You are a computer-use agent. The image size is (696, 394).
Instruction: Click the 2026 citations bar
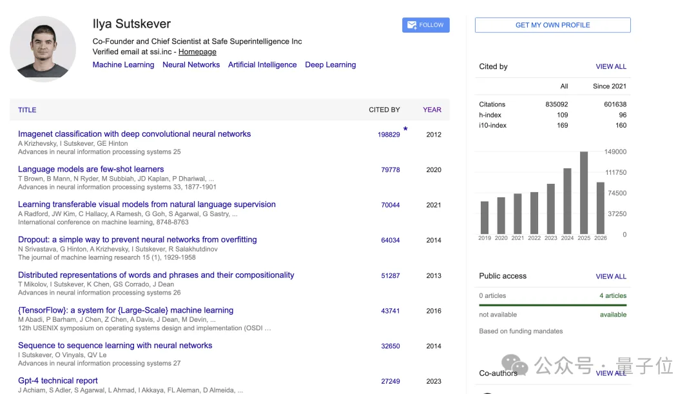600,208
